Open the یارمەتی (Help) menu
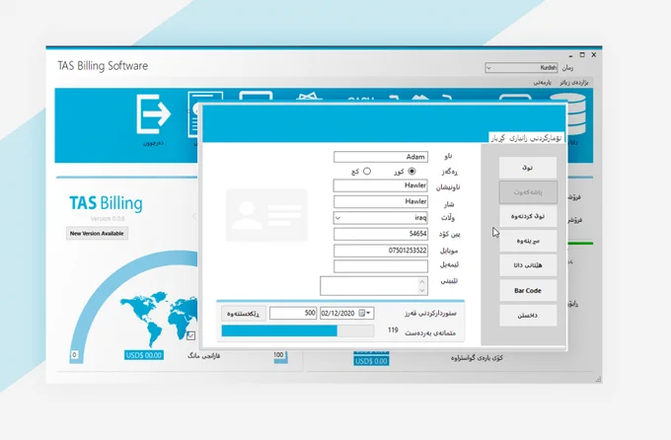The height and width of the screenshot is (440, 671). click(542, 82)
